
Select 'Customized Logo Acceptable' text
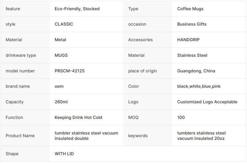tap(207, 102)
